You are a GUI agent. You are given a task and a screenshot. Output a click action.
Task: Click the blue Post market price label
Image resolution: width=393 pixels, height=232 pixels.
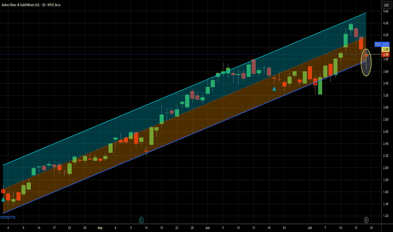coord(378,44)
